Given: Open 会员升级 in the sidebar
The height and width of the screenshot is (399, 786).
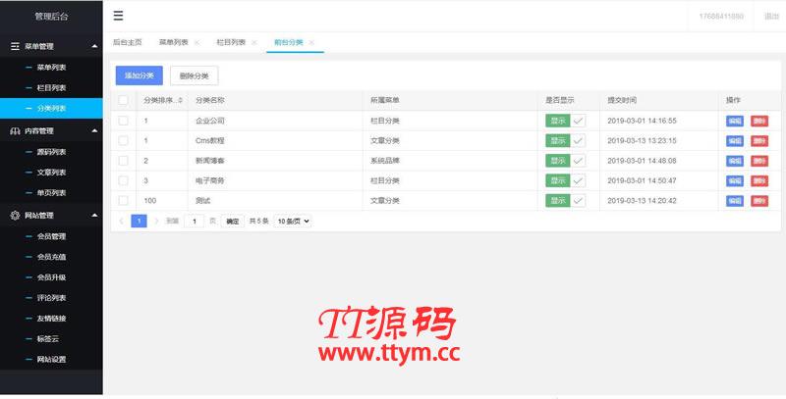Looking at the screenshot, I should tap(51, 277).
